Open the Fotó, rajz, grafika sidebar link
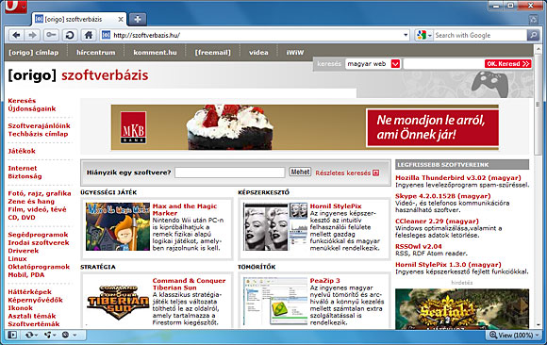This screenshot has width=547, height=345. (40, 193)
